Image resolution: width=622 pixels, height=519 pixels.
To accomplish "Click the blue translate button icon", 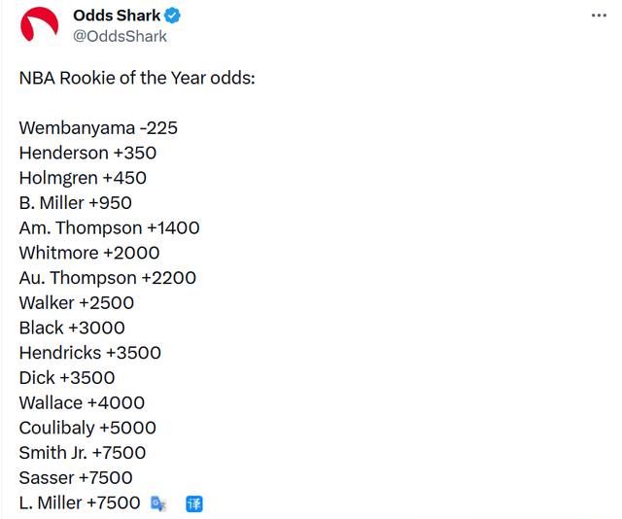I will [194, 502].
